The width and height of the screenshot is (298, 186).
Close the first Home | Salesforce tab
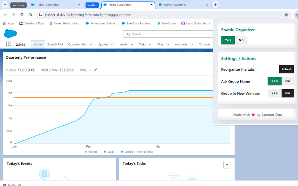point(79,5)
